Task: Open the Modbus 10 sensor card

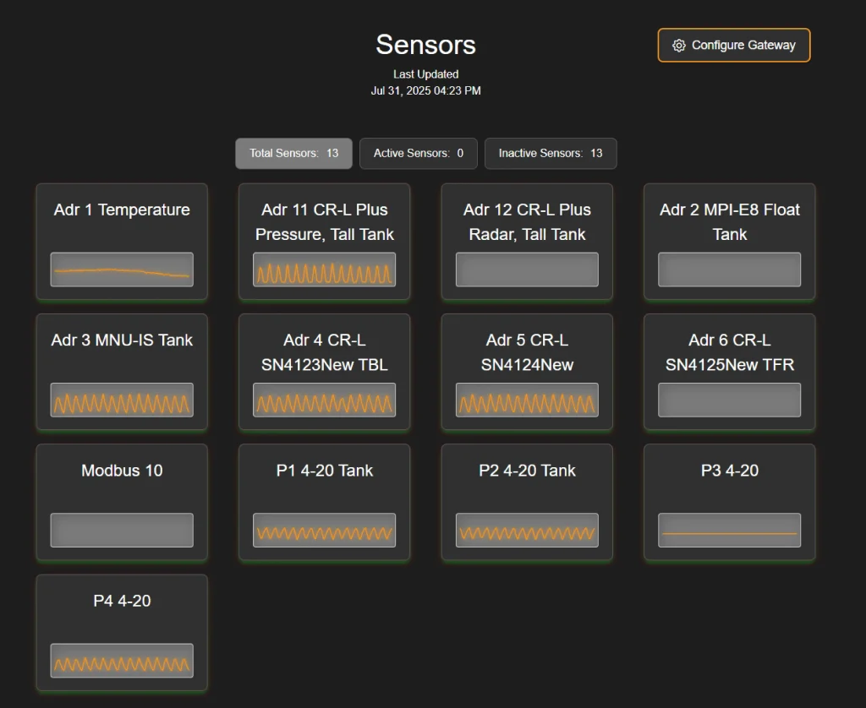Action: (x=122, y=502)
